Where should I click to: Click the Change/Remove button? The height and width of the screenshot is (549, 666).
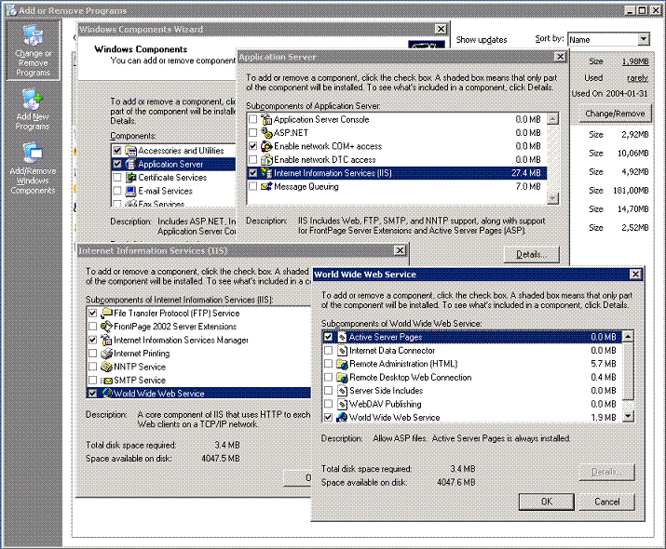tap(615, 114)
